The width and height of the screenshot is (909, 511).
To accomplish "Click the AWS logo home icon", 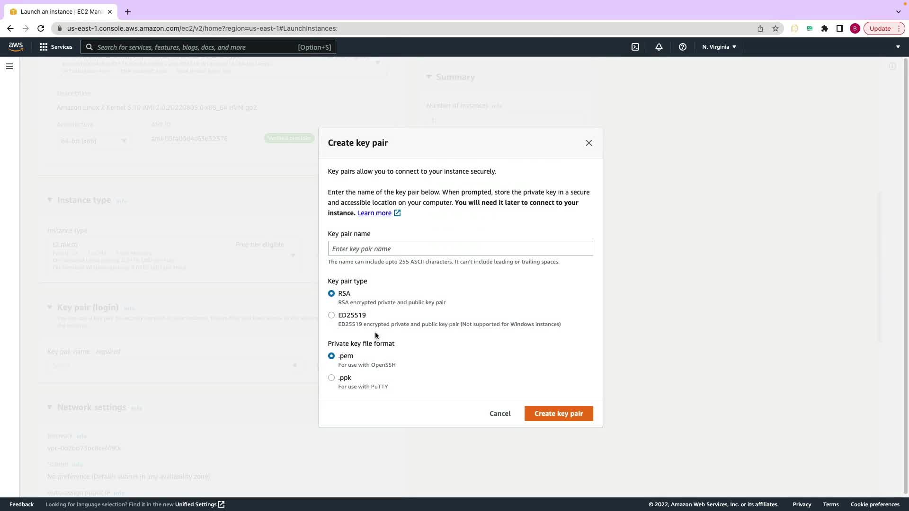I will (x=16, y=47).
